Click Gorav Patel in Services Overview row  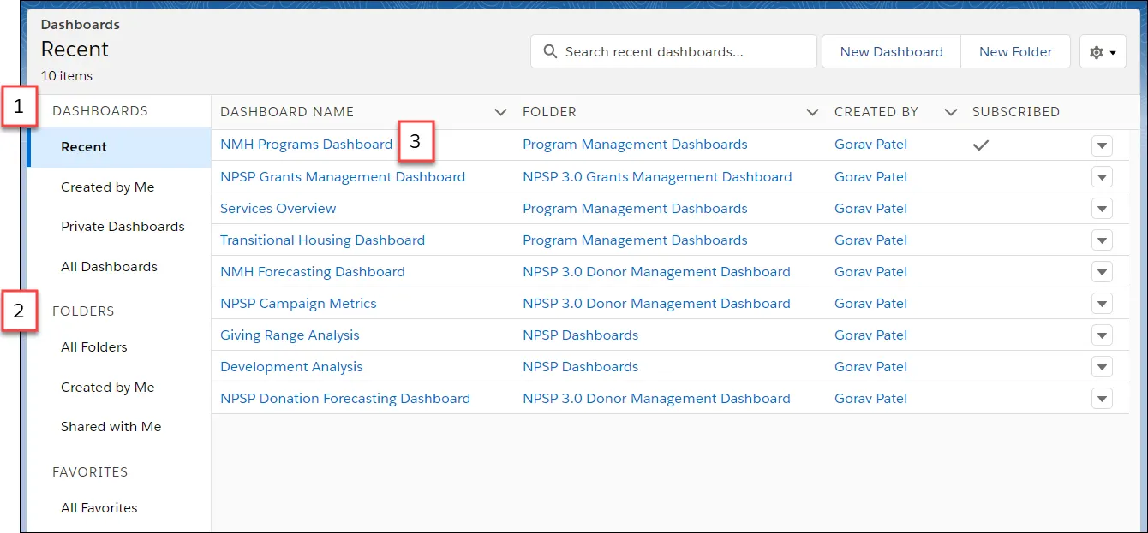click(x=870, y=209)
